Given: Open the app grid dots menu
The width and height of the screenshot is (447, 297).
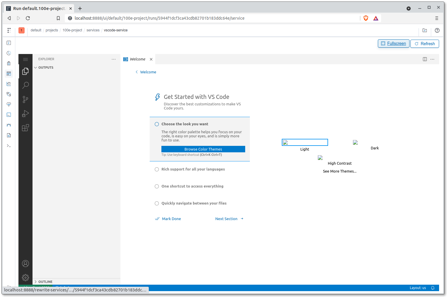Looking at the screenshot, I should click(9, 30).
